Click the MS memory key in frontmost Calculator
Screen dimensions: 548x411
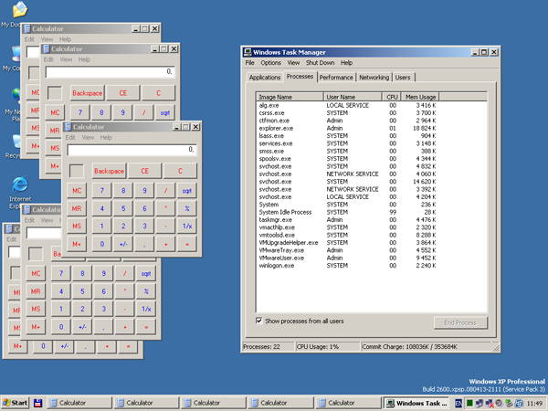click(77, 227)
